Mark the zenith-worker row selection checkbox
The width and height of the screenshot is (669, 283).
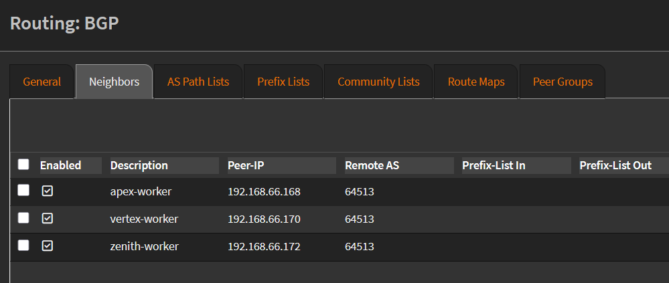coord(23,246)
